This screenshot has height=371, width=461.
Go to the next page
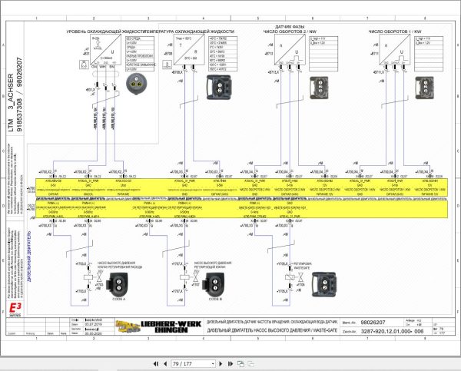pyautogui.click(x=221, y=363)
